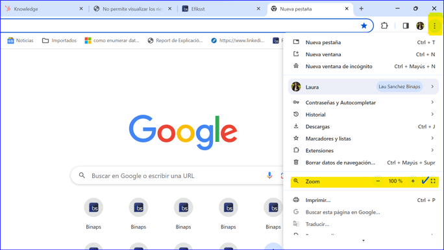Open the Chrome three-dot menu button
The image size is (444, 250).
tap(434, 26)
